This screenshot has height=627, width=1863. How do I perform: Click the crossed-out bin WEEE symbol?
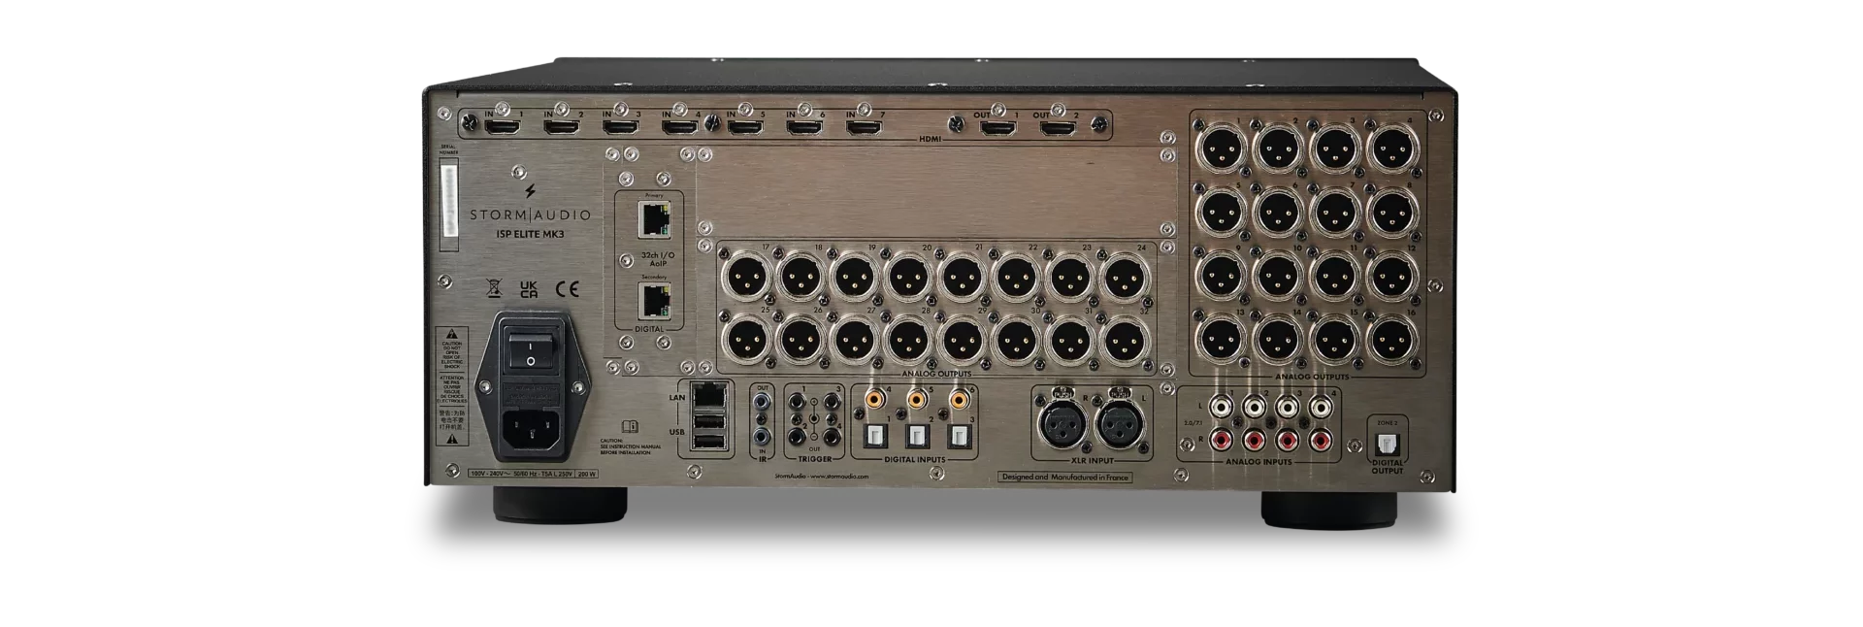click(493, 288)
